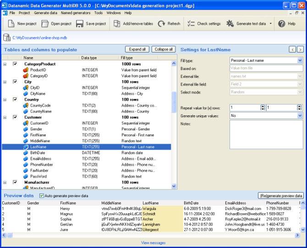Click the New project toolbar icon
This screenshot has width=307, height=248.
pos(11,24)
